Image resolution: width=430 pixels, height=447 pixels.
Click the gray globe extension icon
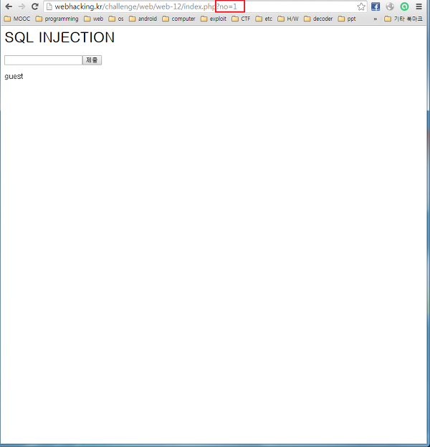[x=390, y=6]
